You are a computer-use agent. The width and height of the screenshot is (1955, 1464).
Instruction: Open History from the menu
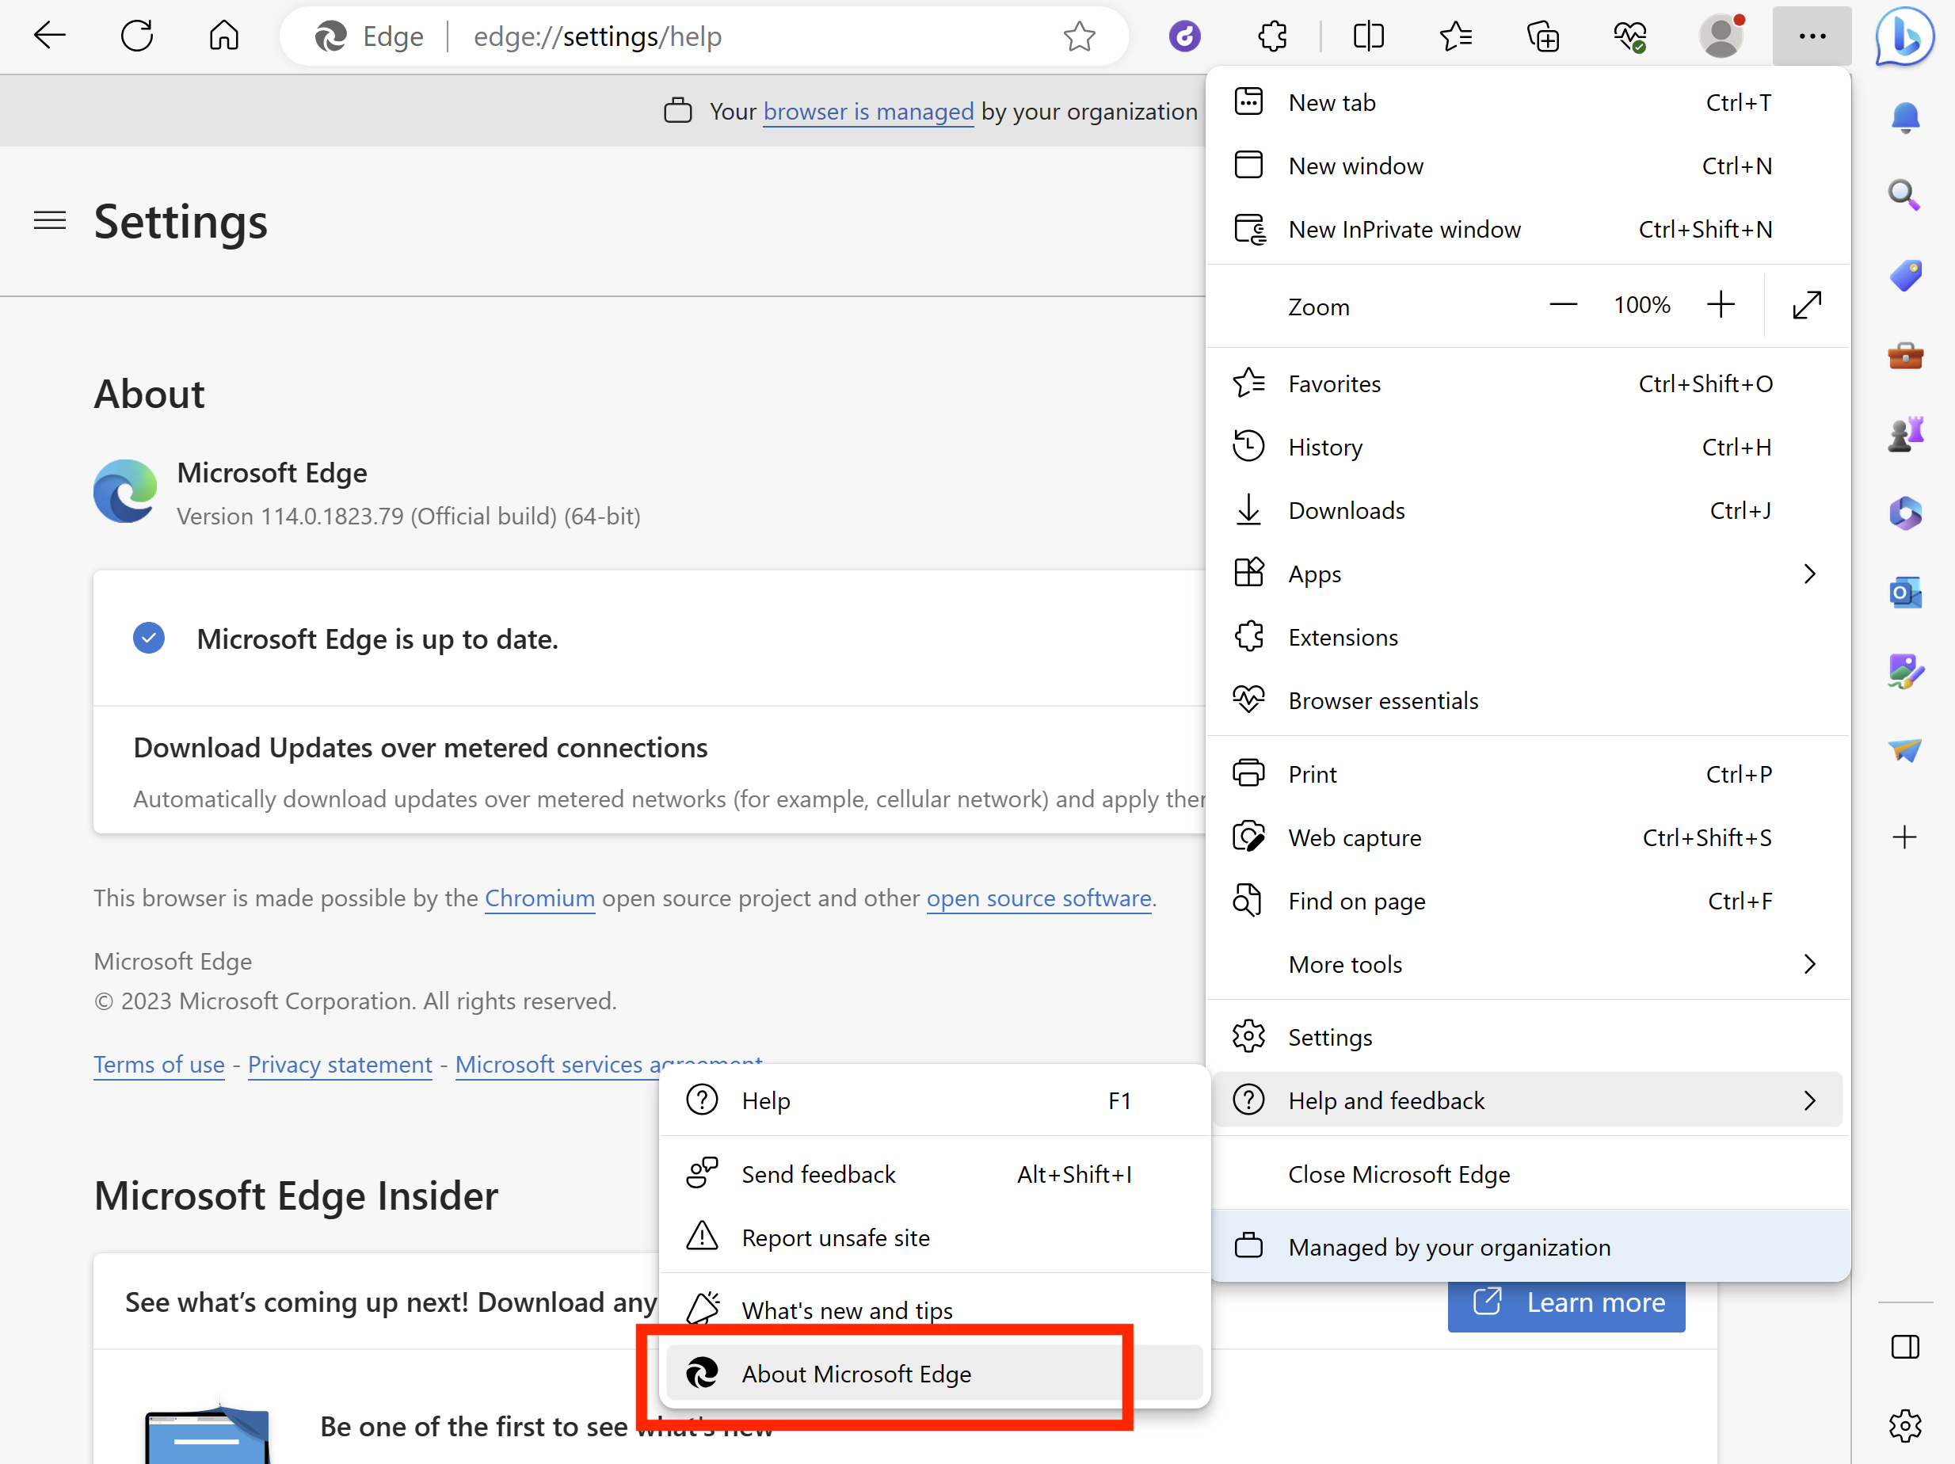[1528, 447]
